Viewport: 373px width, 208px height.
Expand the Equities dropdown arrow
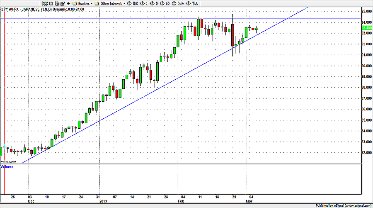click(x=91, y=3)
